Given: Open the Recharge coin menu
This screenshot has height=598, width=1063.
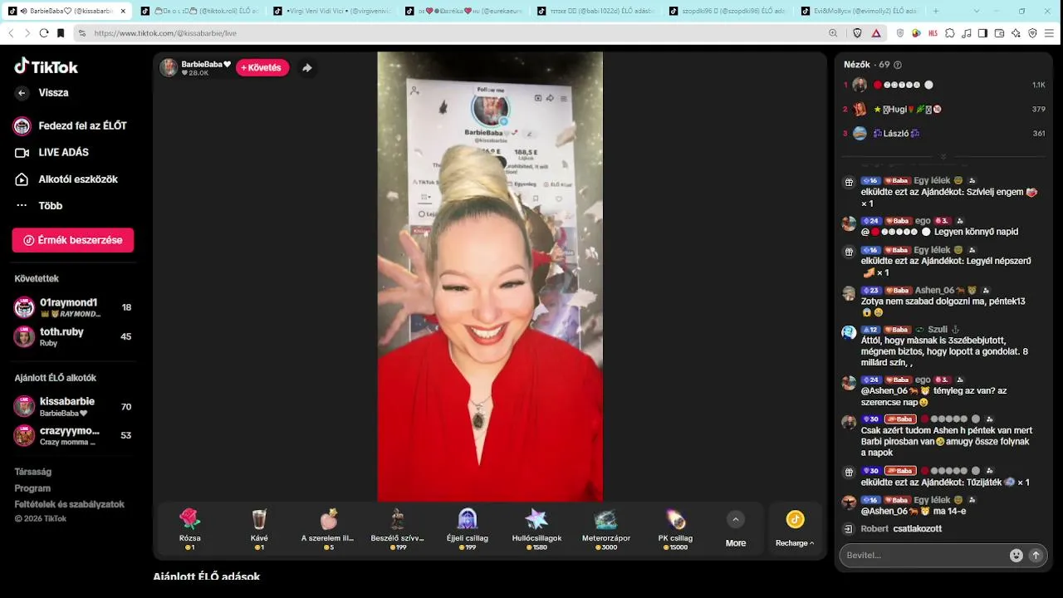Looking at the screenshot, I should (795, 529).
